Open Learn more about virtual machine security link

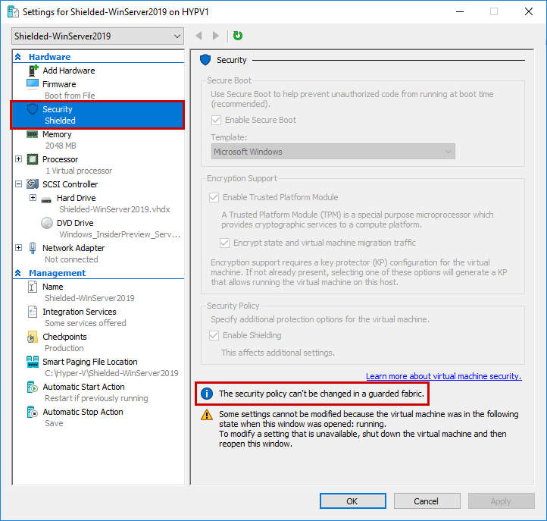point(444,376)
